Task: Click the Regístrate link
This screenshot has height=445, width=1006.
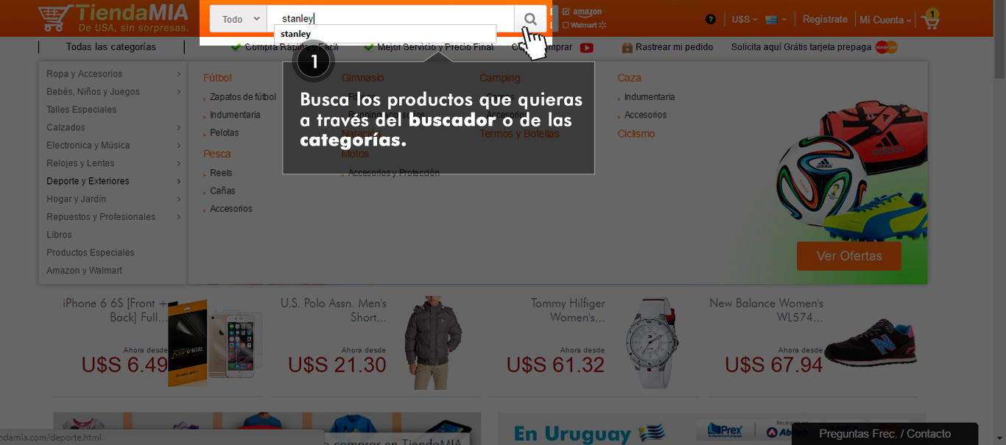Action: point(825,19)
